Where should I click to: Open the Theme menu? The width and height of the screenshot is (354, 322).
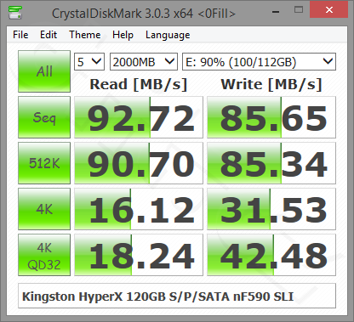tap(85, 35)
